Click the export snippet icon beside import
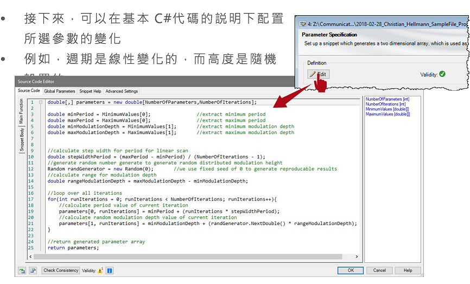The width and height of the screenshot is (470, 284). click(33, 270)
